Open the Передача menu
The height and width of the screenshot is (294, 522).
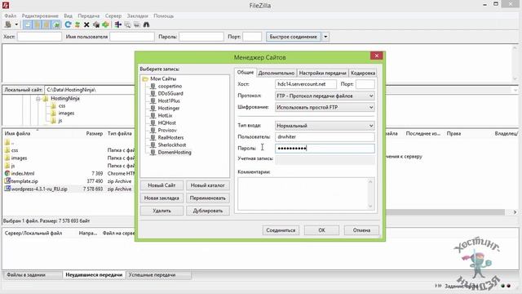(89, 16)
